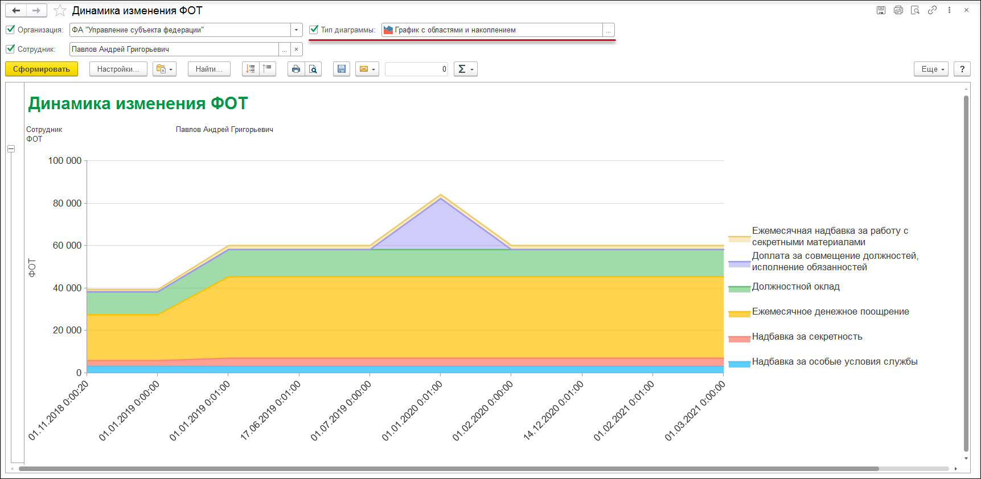The height and width of the screenshot is (479, 981).
Task: Click the legend text Надбавка за секретность
Action: coord(807,337)
